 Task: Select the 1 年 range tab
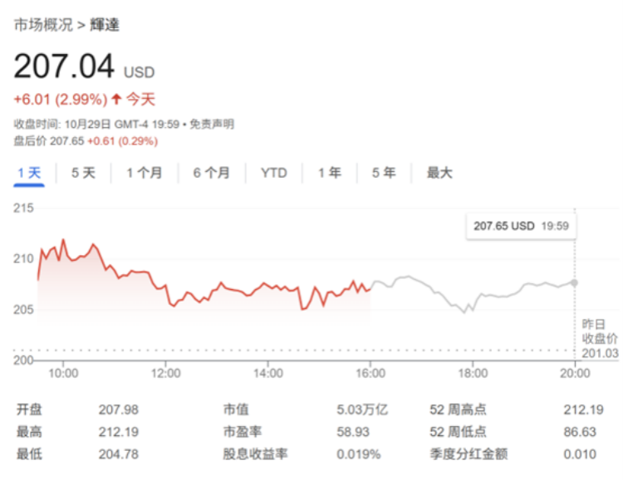[330, 173]
